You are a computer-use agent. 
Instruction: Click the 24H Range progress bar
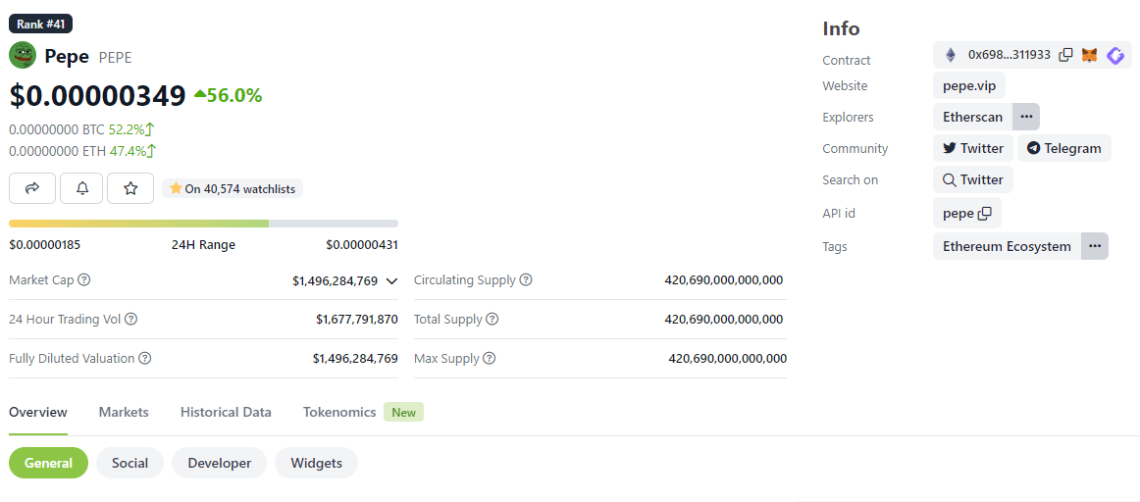click(x=204, y=224)
